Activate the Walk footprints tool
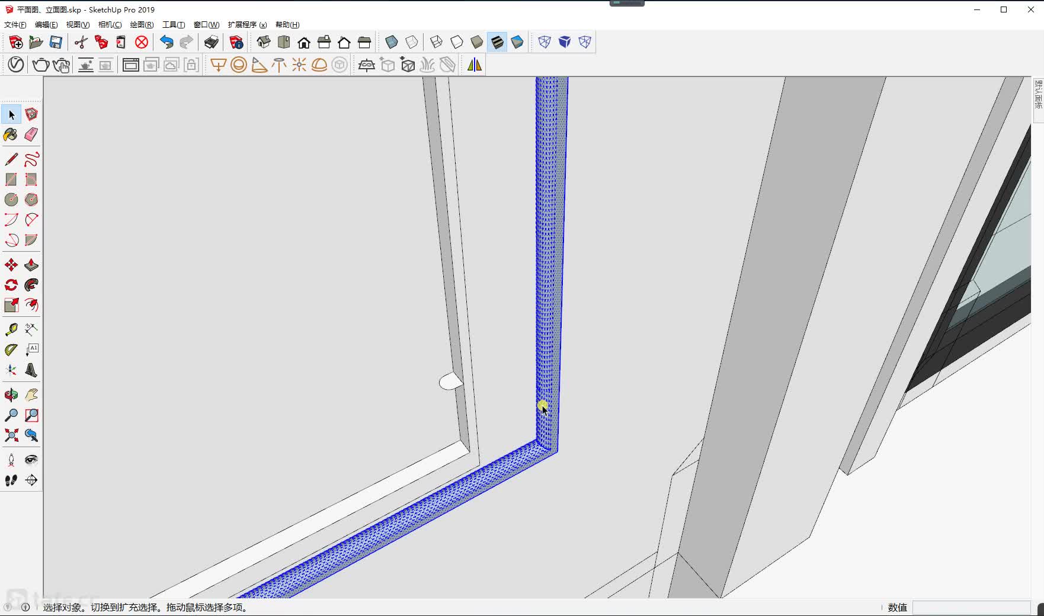Screen dimensions: 1044x616 11,480
